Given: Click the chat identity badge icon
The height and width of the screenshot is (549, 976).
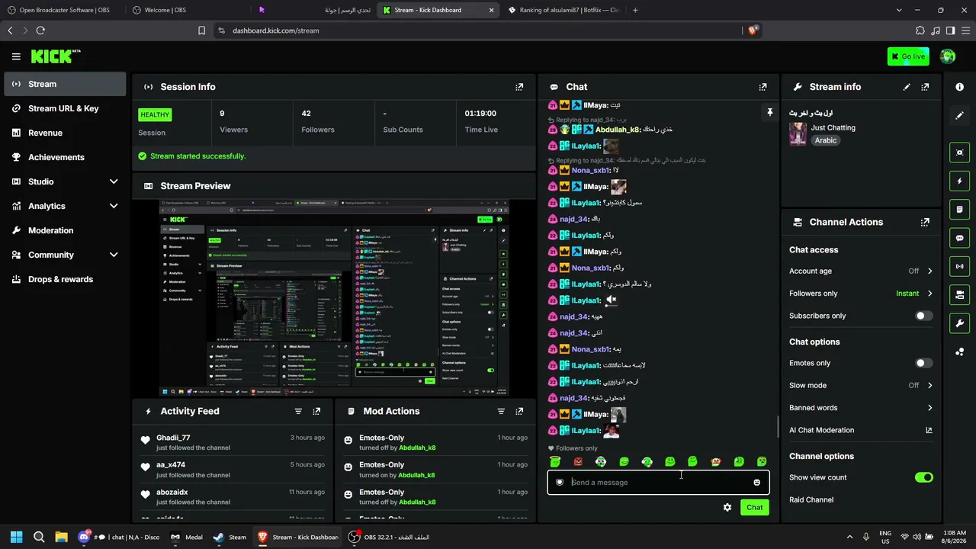Looking at the screenshot, I should [560, 482].
